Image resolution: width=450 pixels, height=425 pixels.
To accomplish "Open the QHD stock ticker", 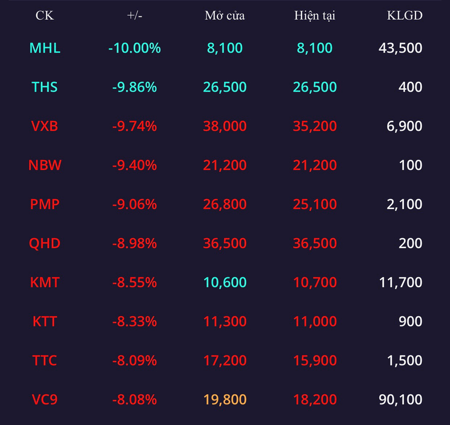I will [x=45, y=243].
